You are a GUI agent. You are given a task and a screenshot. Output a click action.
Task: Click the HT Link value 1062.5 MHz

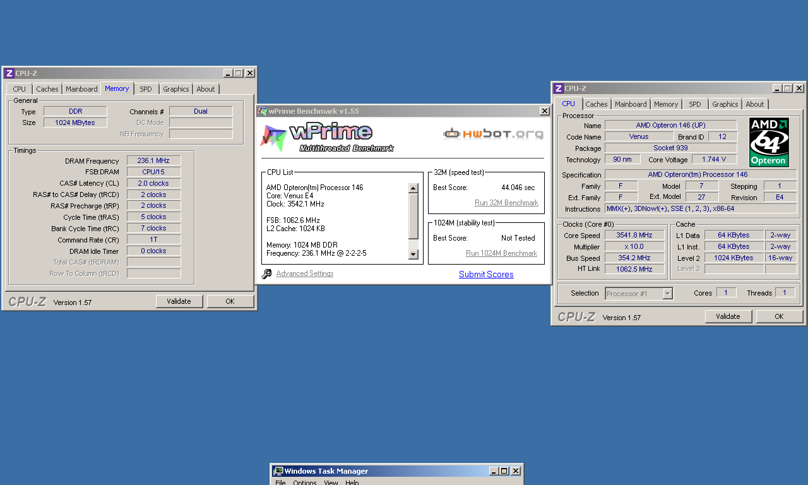[x=634, y=269]
